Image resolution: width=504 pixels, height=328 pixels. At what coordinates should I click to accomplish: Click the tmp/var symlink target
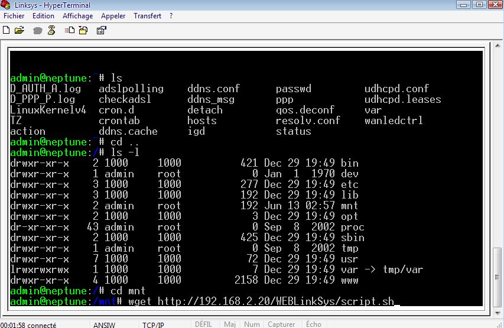tap(403, 270)
